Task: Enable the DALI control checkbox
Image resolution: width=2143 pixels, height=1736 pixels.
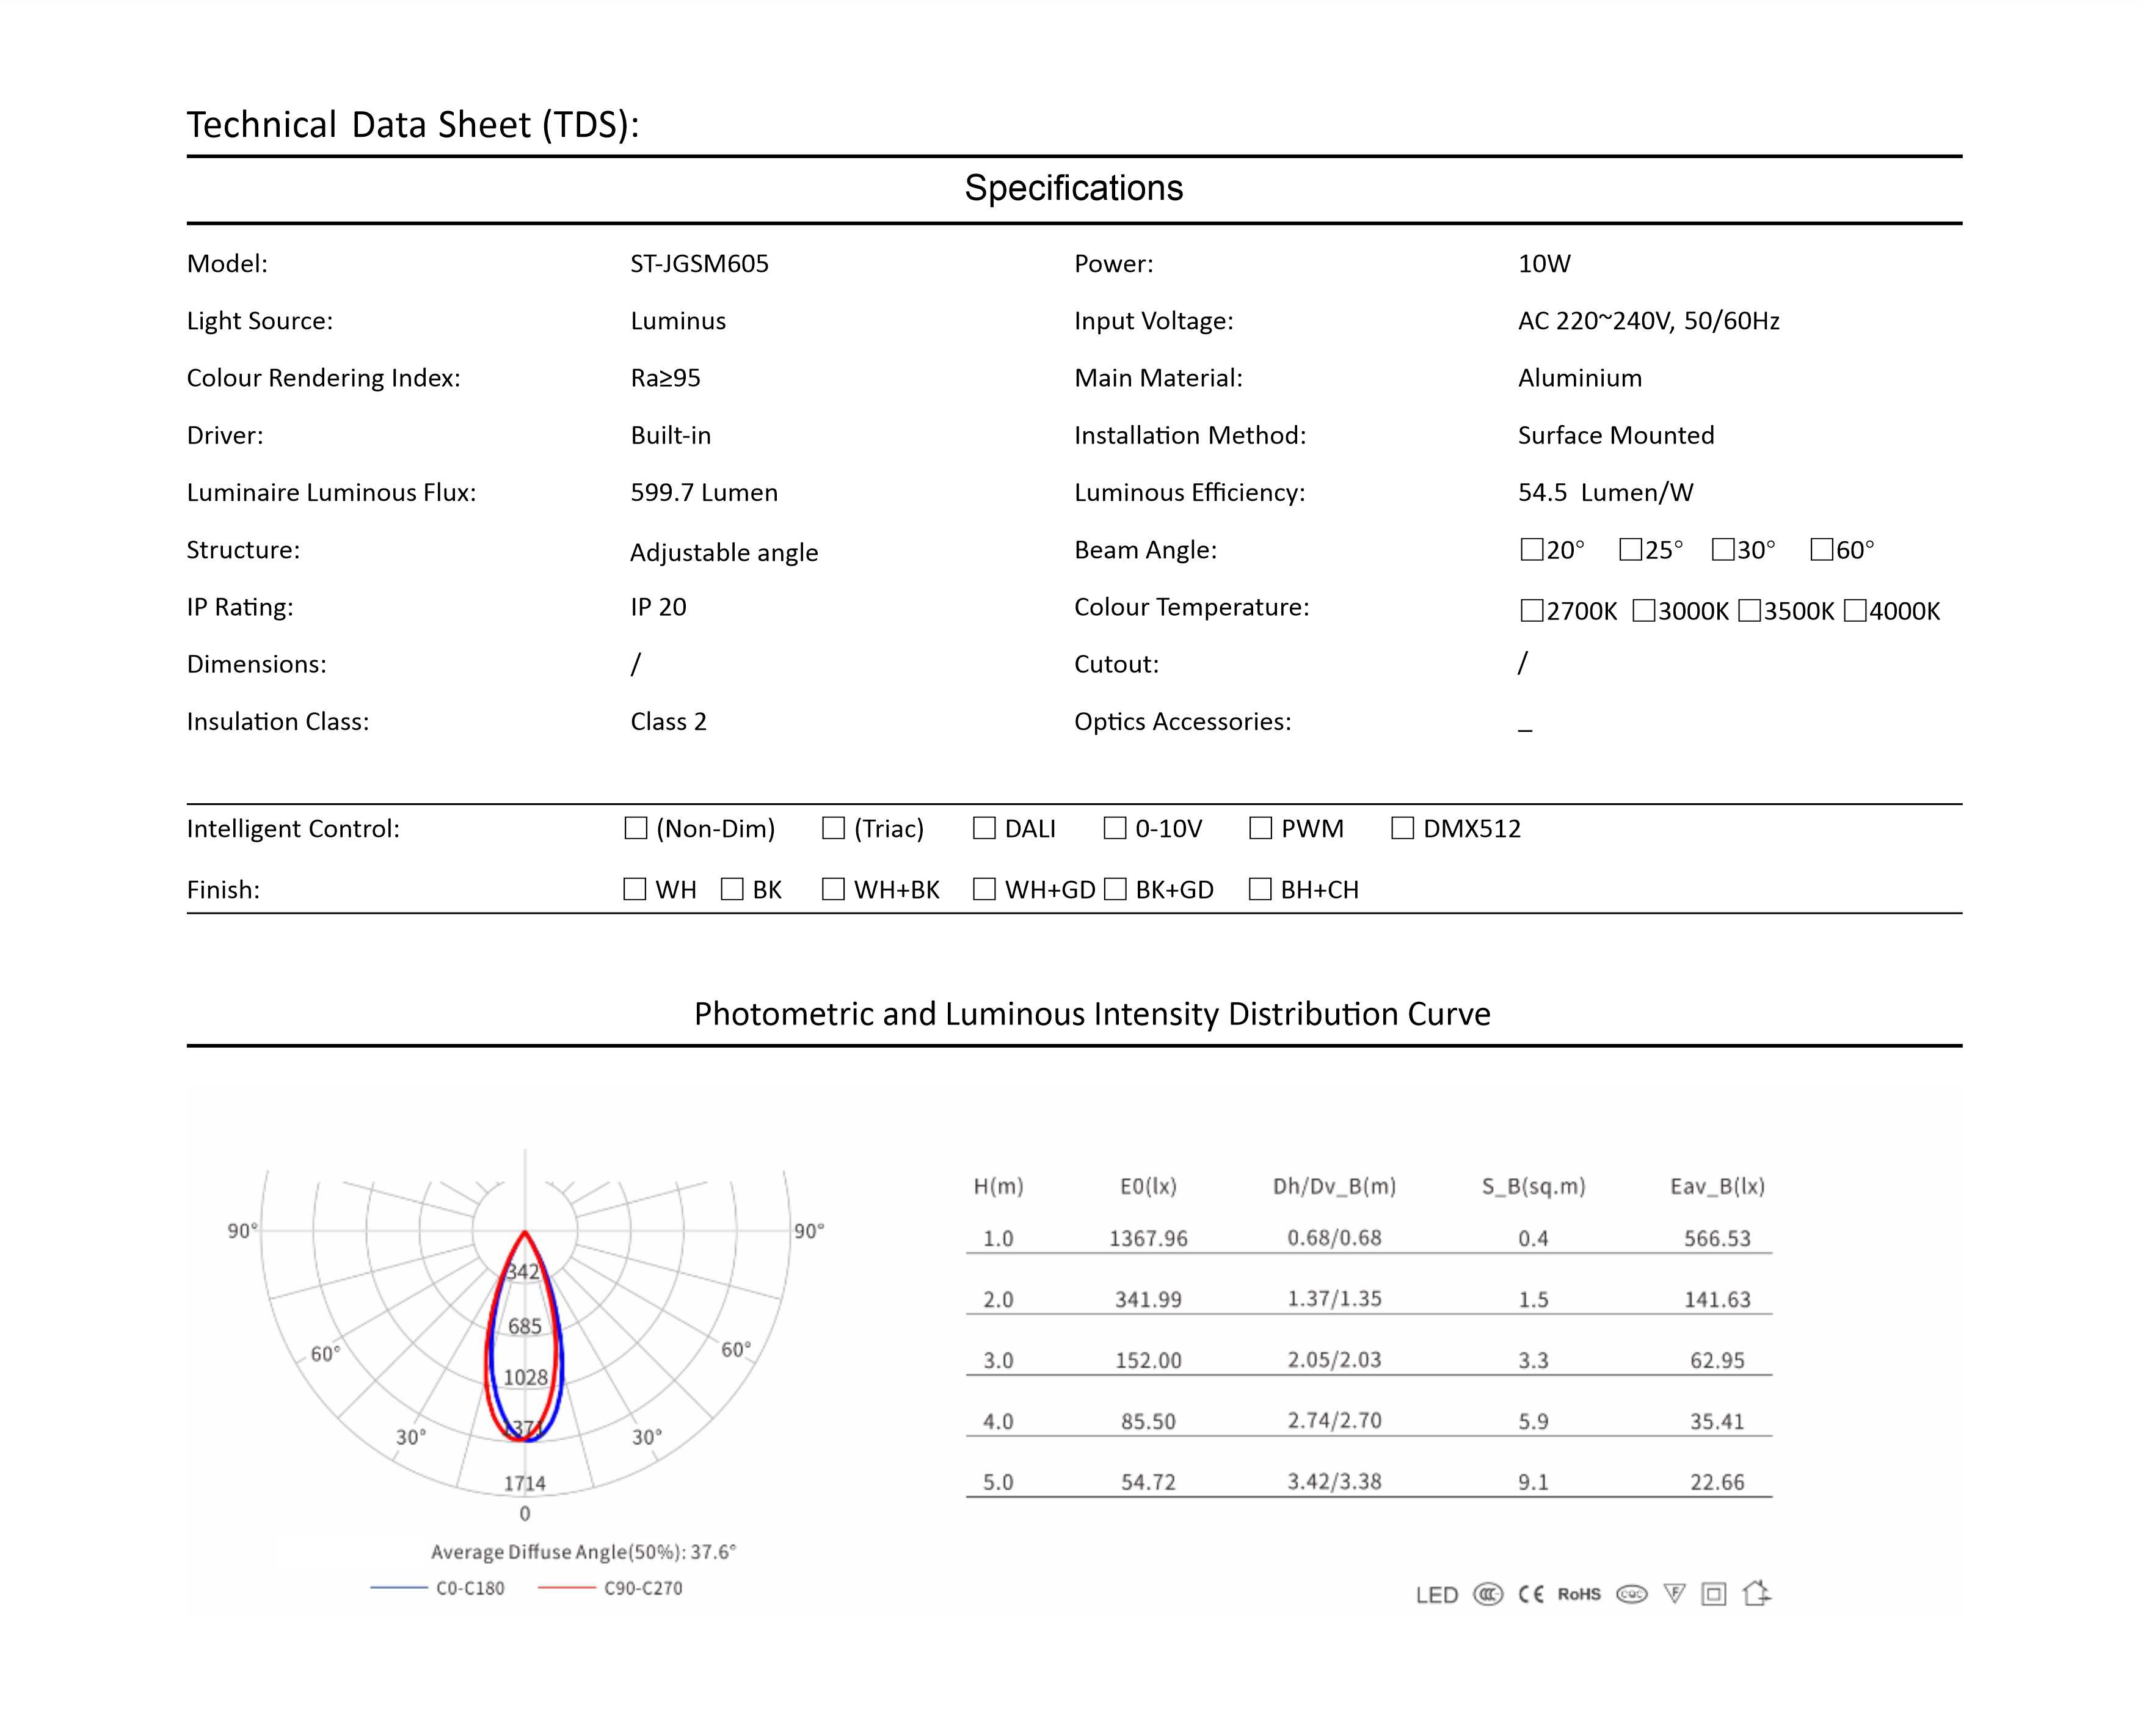Action: [984, 828]
